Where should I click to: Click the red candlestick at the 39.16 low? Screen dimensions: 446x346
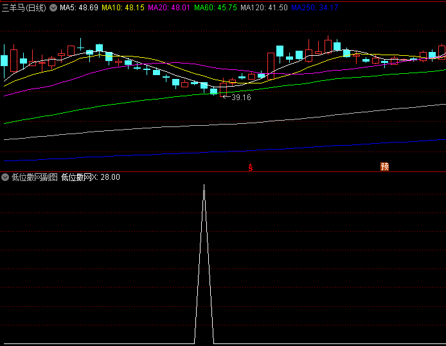pyautogui.click(x=224, y=89)
